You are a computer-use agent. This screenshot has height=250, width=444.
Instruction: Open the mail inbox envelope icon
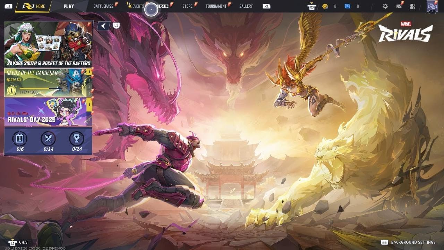click(399, 6)
